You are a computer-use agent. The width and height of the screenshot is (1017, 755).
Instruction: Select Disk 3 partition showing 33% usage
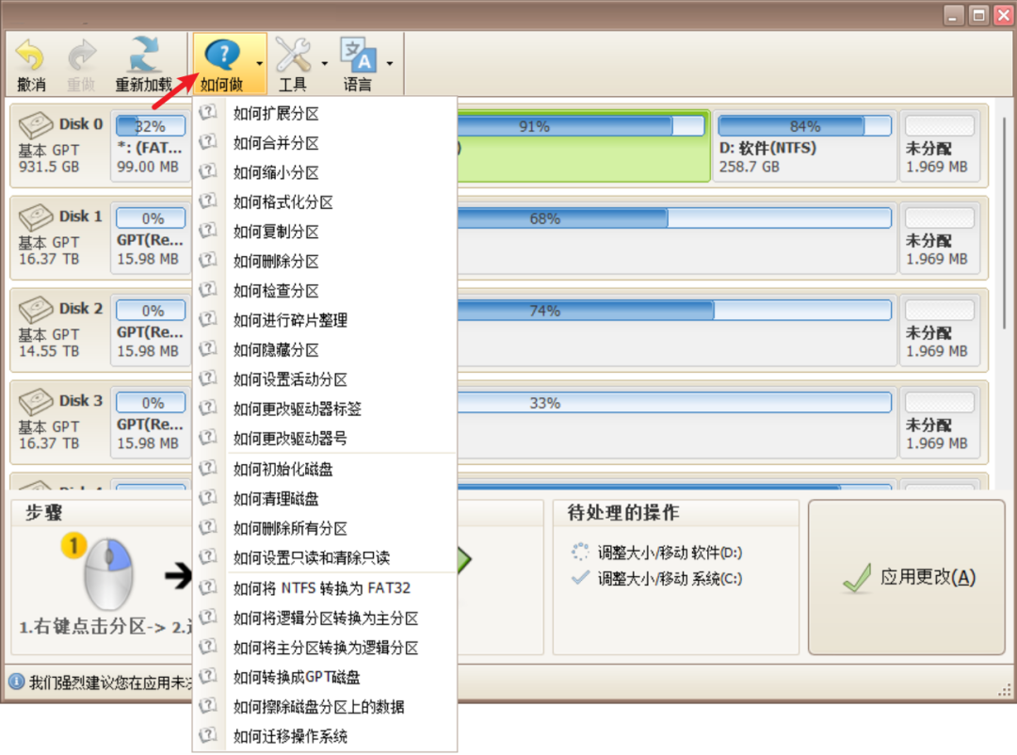click(676, 423)
